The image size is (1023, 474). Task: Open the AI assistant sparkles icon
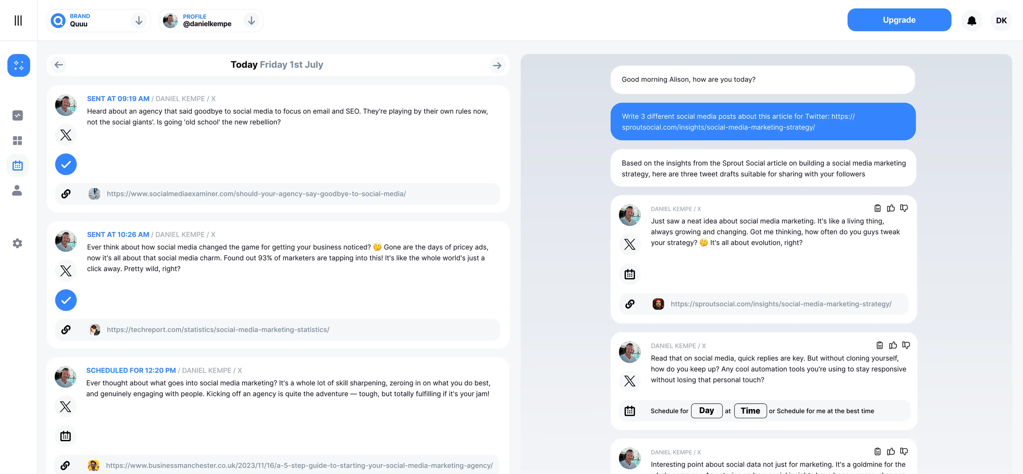18,65
